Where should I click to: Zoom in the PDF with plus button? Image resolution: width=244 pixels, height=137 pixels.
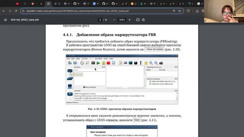pos(130,20)
